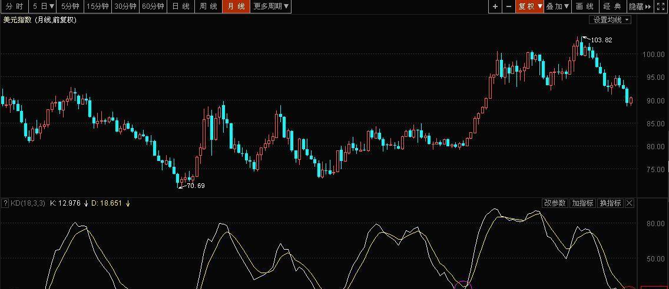Select the active 月线 monthly tab
669x289 pixels.
[x=236, y=6]
